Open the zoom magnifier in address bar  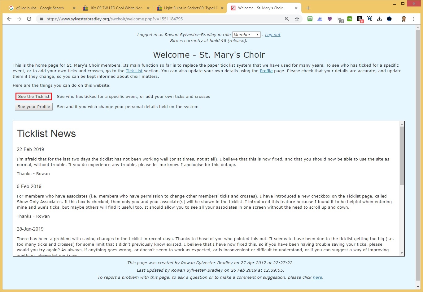coord(287,19)
